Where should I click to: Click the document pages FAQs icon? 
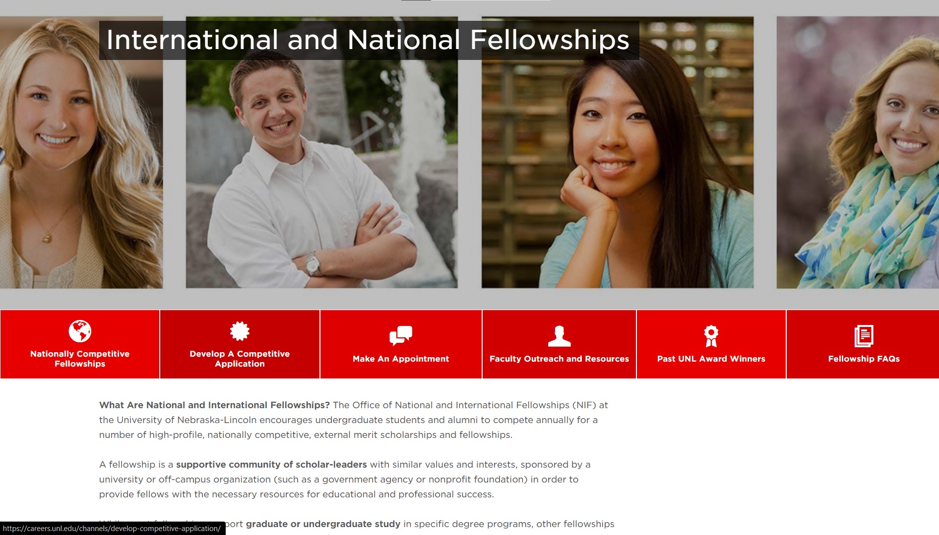pos(864,336)
